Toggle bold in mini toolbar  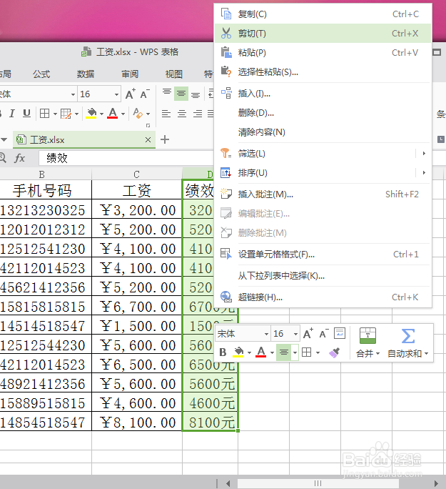223,352
